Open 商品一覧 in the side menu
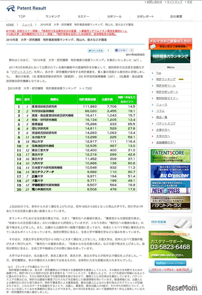Viewport: 202px width, 295px height. 162,117
